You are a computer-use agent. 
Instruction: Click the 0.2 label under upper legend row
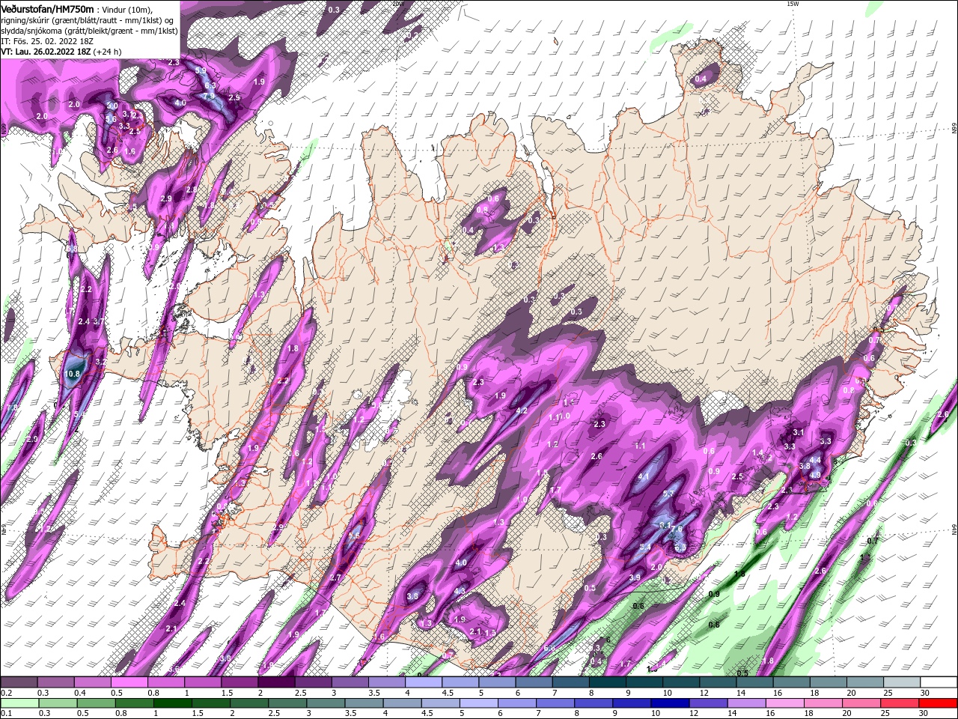click(6, 693)
